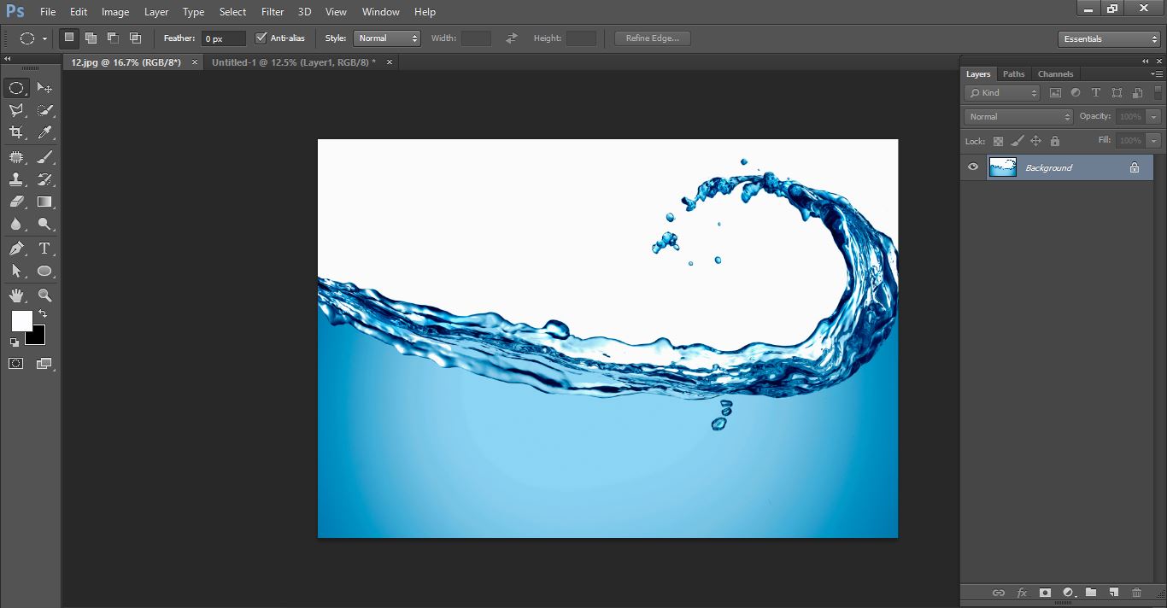Add a new layer in the Layers panel
Viewport: 1167px width, 608px height.
click(1114, 592)
